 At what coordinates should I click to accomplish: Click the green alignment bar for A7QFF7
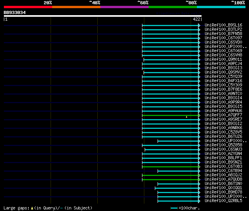(170, 115)
